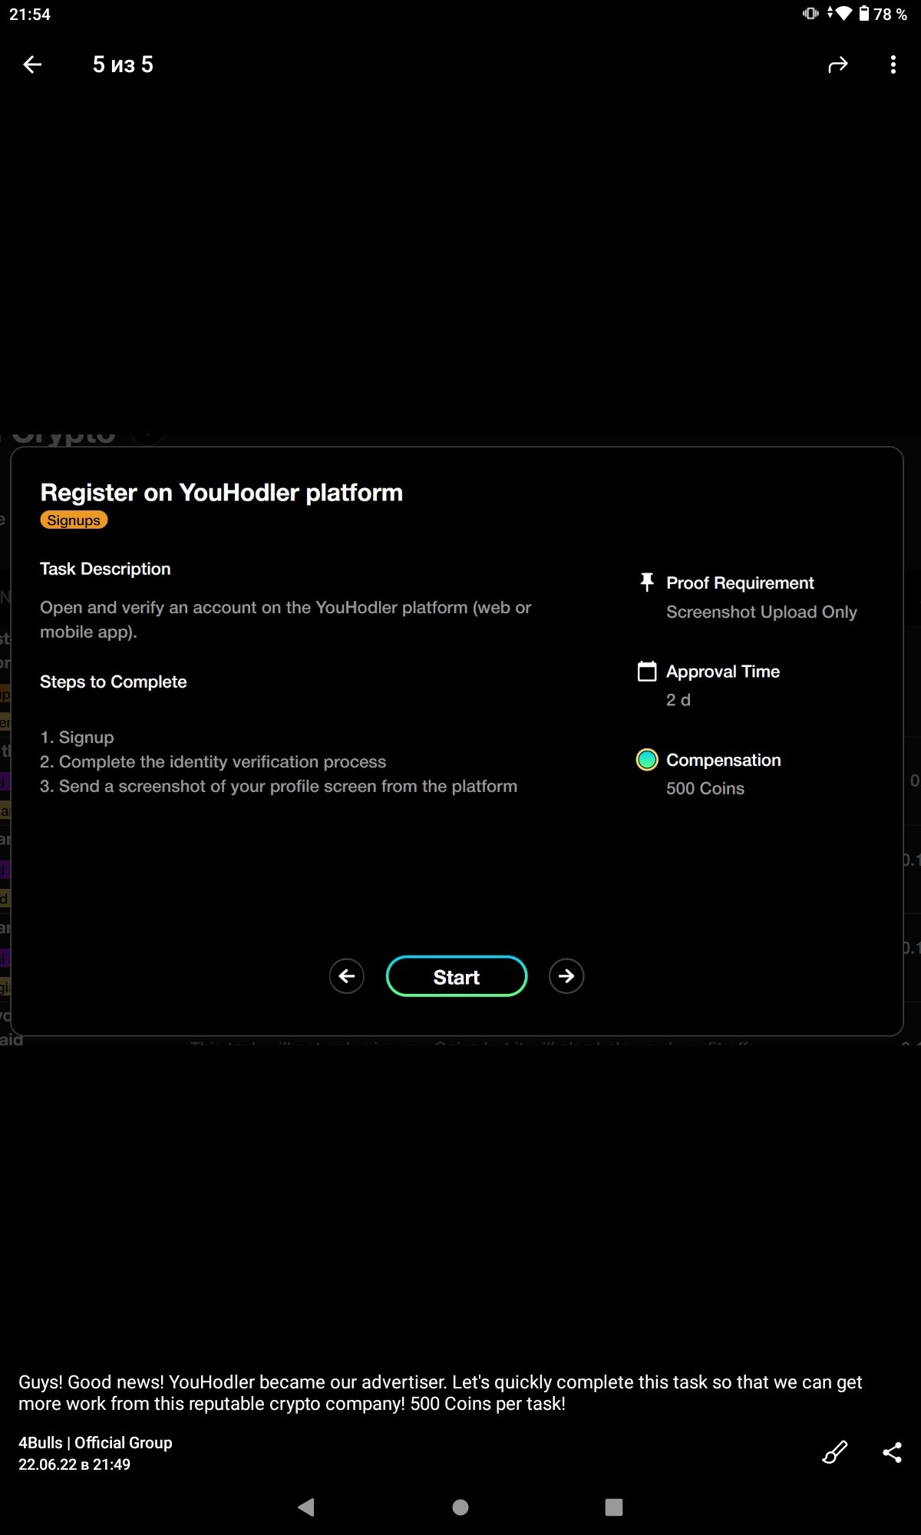Tap the Start button
Image resolution: width=921 pixels, height=1535 pixels.
(457, 976)
